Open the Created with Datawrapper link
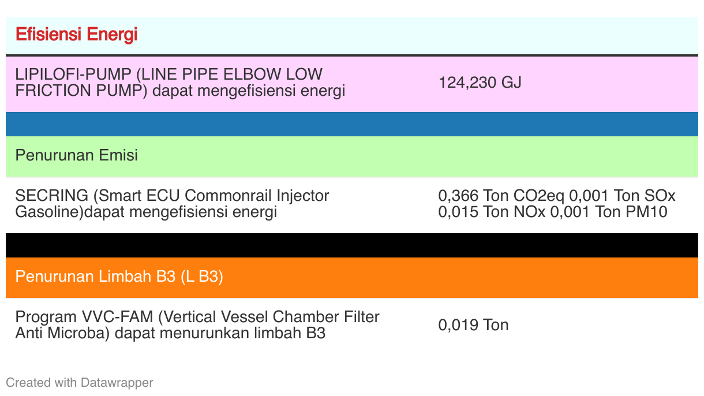 80,382
